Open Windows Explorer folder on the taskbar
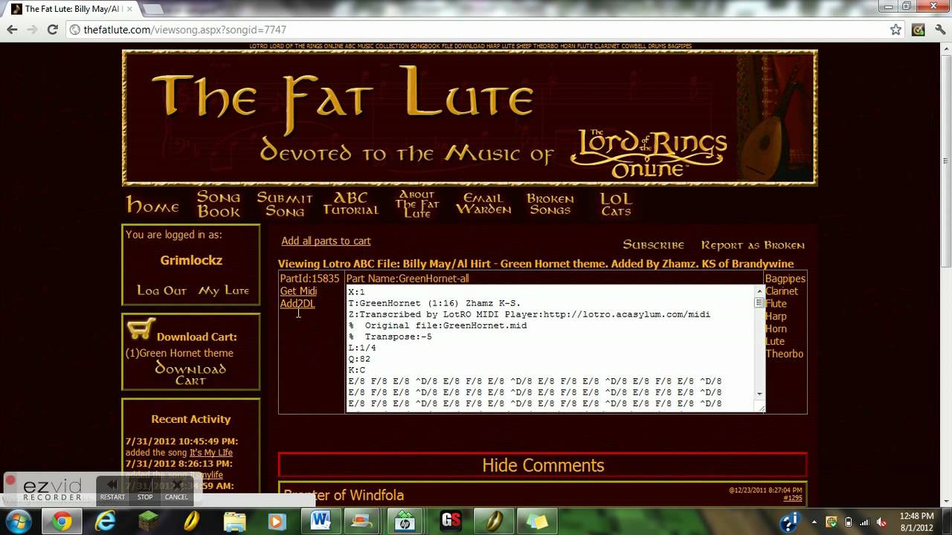The height and width of the screenshot is (535, 952). click(234, 521)
